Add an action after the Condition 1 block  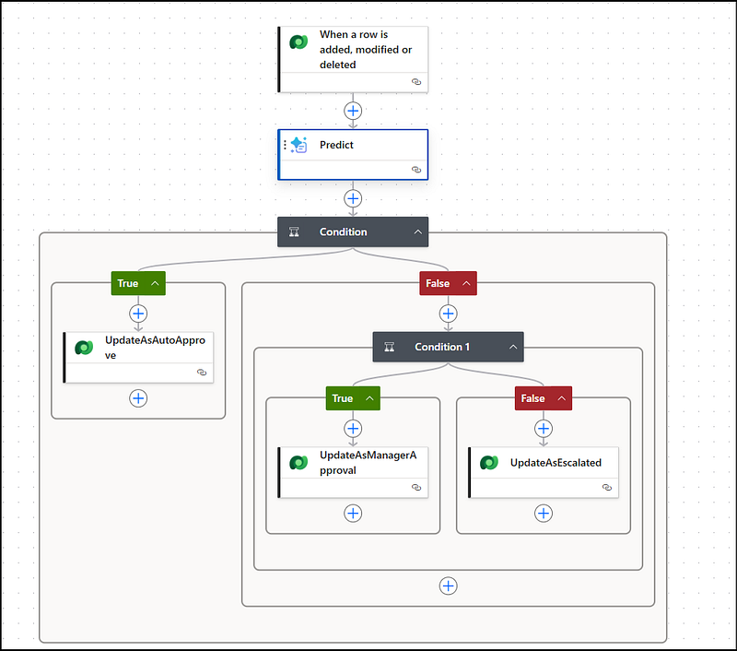coord(449,586)
